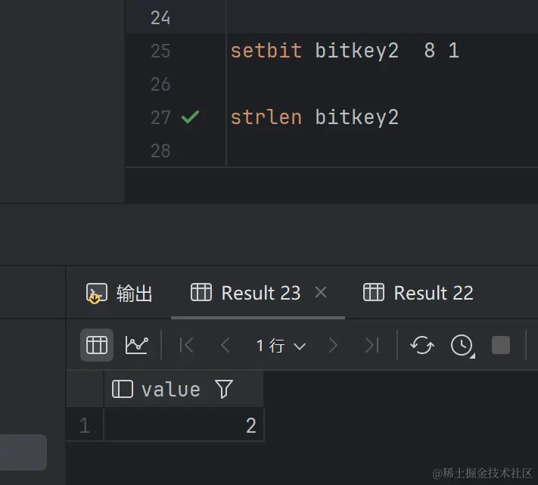Open the filter for the value column
This screenshot has height=485, width=538.
[224, 389]
